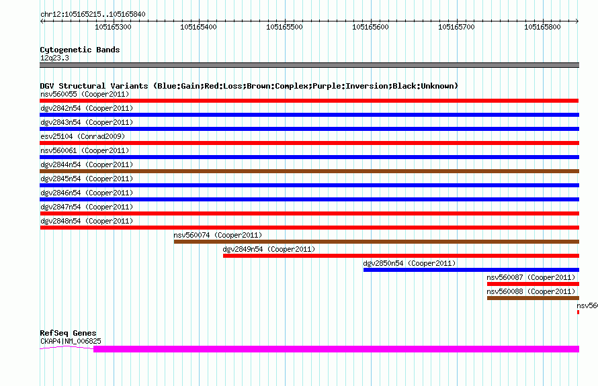
Task: Select the blue dgv2846n54 gain bar
Action: pyautogui.click(x=309, y=199)
